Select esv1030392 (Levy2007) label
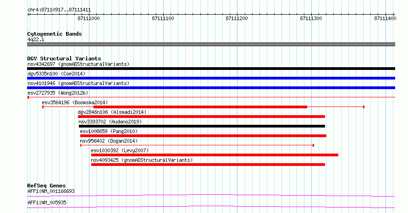 coord(120,150)
